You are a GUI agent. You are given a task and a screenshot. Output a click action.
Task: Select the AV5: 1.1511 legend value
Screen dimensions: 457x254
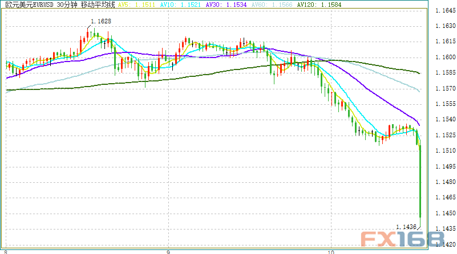coord(137,5)
